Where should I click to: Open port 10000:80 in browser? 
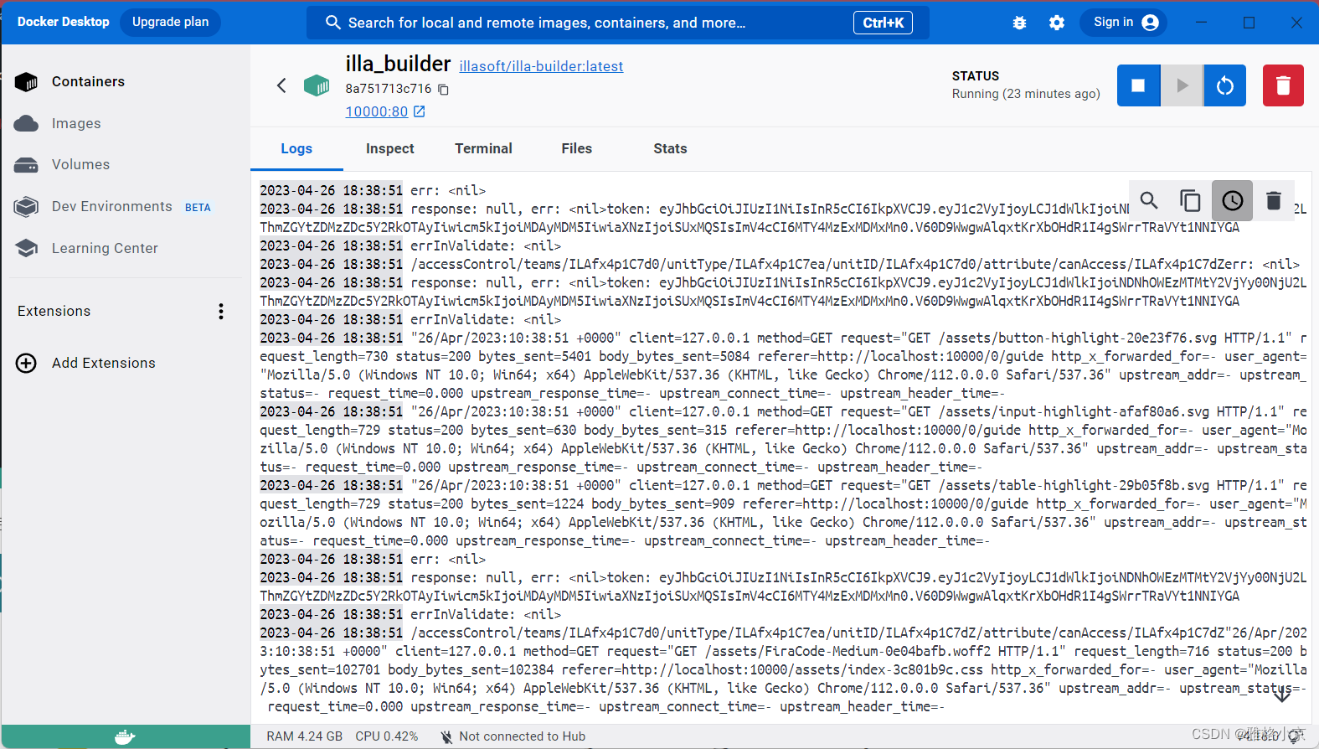click(385, 111)
